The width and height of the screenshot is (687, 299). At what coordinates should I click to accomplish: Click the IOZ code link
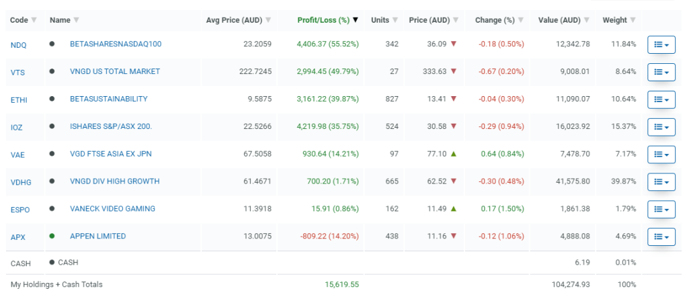point(17,127)
